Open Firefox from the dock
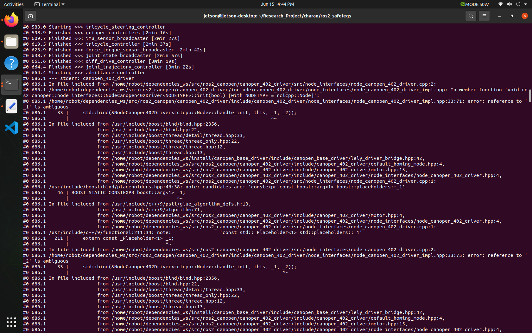The width and height of the screenshot is (532, 333). tap(11, 20)
